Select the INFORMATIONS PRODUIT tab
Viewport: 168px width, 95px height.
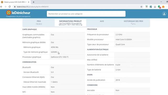click(x=70, y=23)
